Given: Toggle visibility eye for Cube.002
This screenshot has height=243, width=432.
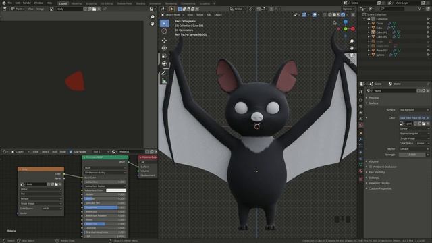Looking at the screenshot, I should click(x=428, y=36).
